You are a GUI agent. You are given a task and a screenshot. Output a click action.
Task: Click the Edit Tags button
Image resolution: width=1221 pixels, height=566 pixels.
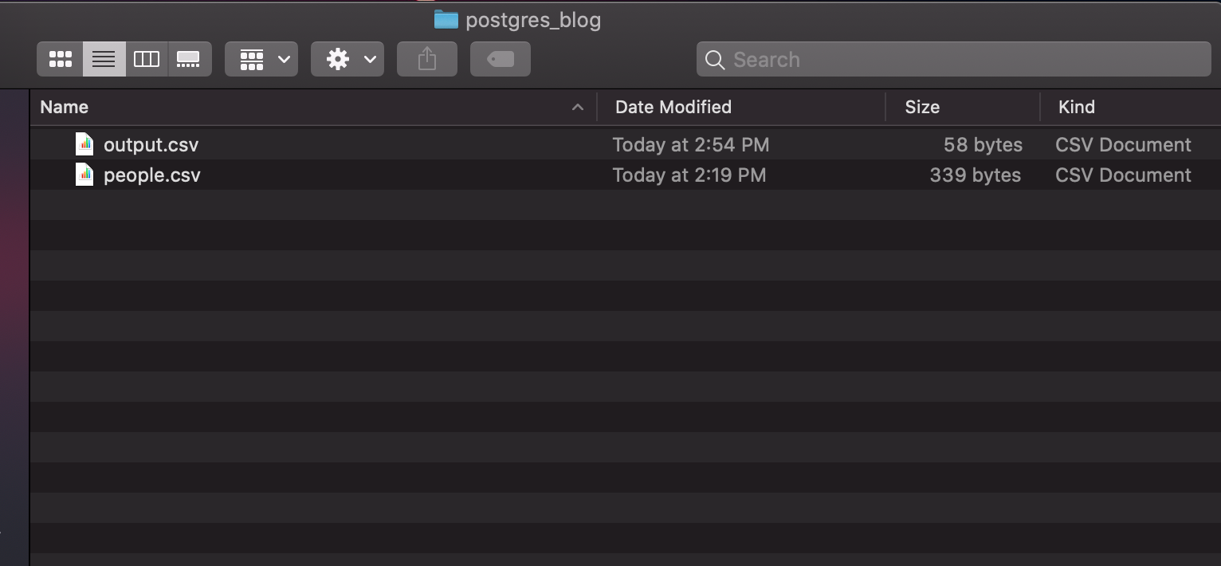[501, 59]
